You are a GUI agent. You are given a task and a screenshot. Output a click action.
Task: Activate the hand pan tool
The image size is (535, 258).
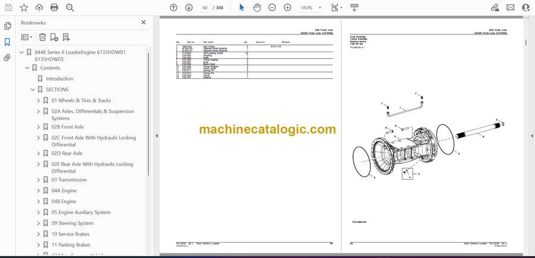click(x=257, y=8)
